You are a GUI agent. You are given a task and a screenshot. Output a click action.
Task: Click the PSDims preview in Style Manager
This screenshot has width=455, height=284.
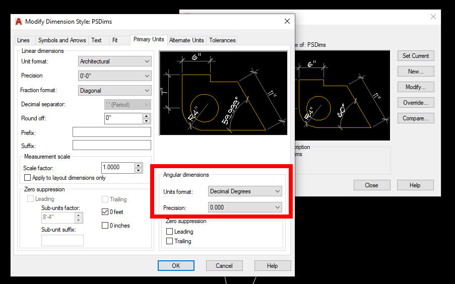[343, 96]
